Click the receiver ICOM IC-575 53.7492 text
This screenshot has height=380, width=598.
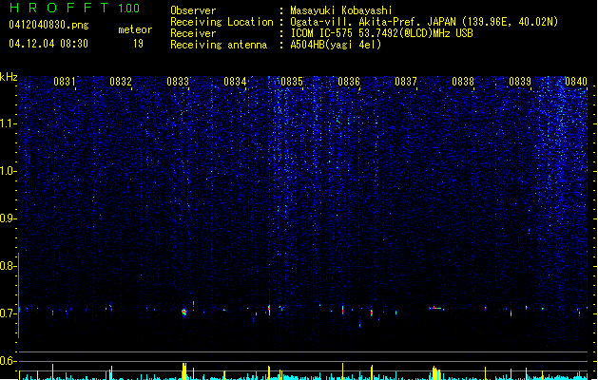(381, 33)
